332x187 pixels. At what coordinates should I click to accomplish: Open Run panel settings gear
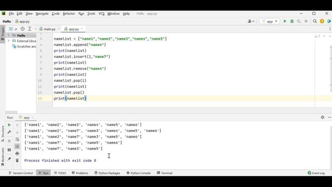323,117
